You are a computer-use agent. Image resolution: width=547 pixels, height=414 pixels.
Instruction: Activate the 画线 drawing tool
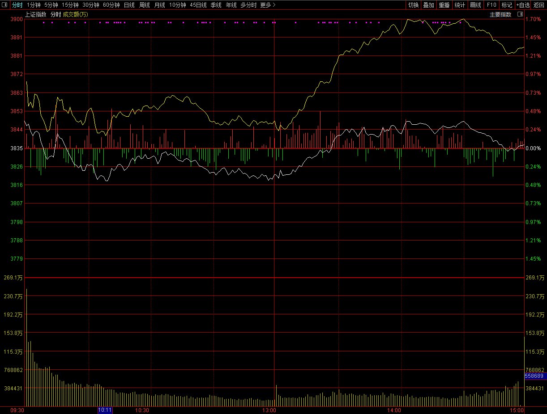tap(475, 5)
